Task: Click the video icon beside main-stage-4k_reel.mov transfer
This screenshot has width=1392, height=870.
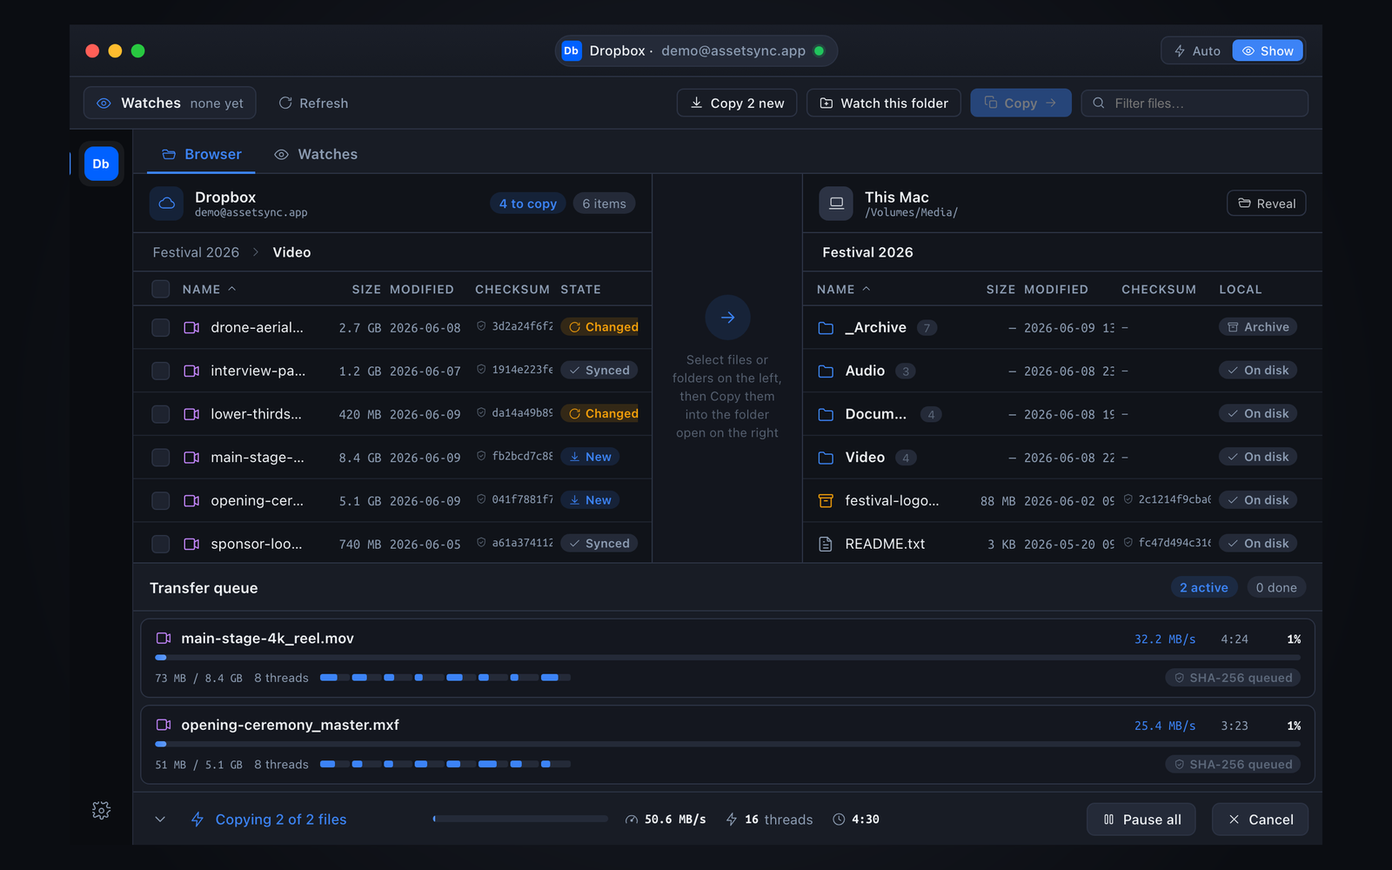Action: [163, 639]
